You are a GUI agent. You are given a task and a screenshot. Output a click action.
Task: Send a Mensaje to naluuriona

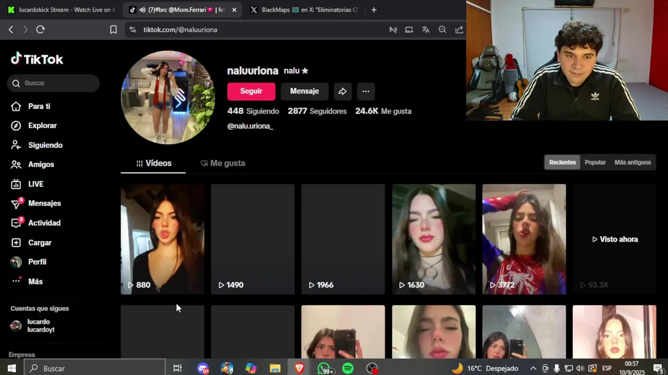click(x=304, y=91)
